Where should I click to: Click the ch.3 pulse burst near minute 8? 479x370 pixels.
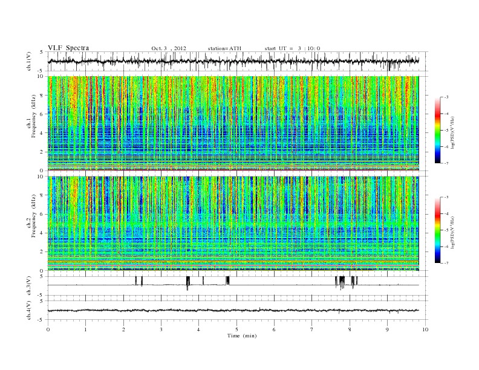(347, 283)
